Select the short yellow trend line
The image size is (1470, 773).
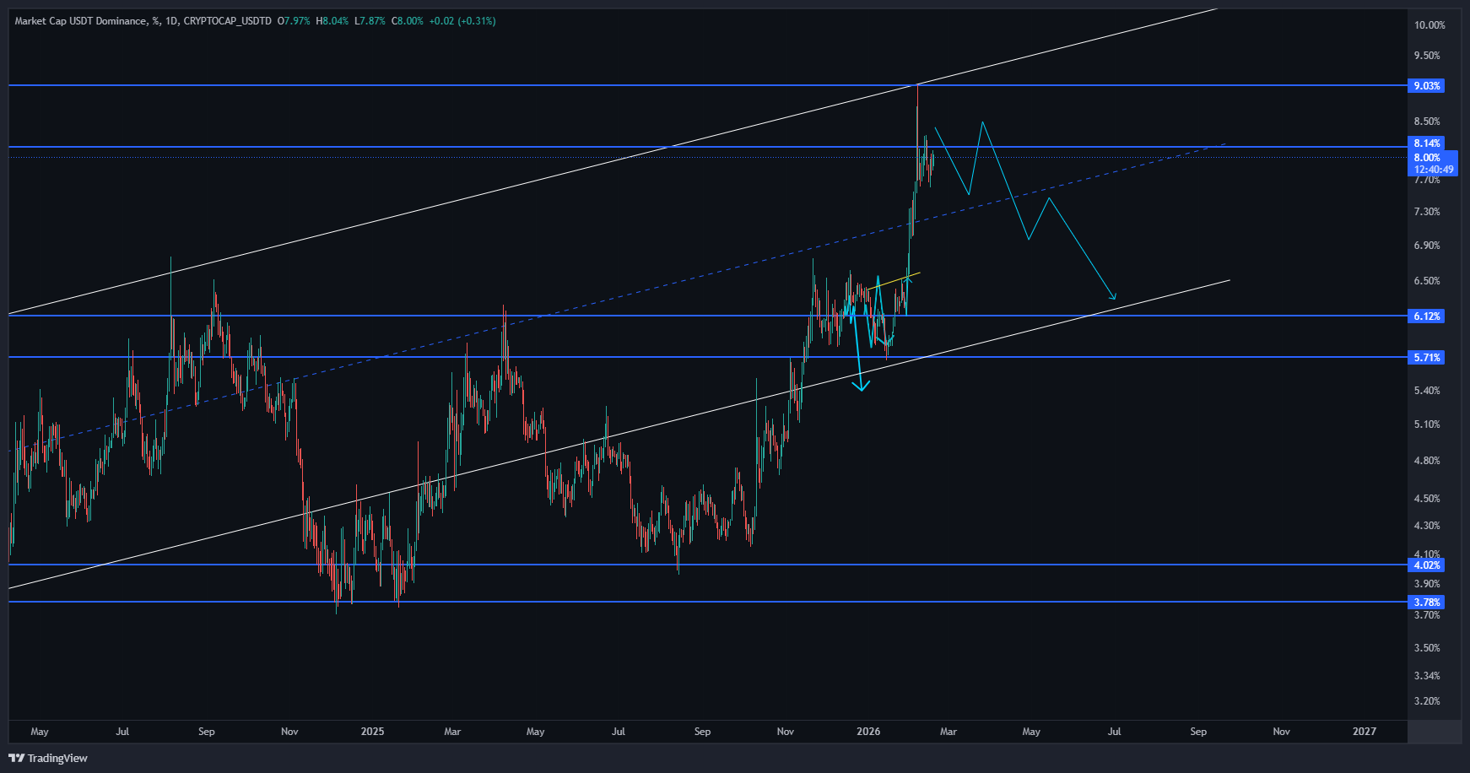coord(894,281)
